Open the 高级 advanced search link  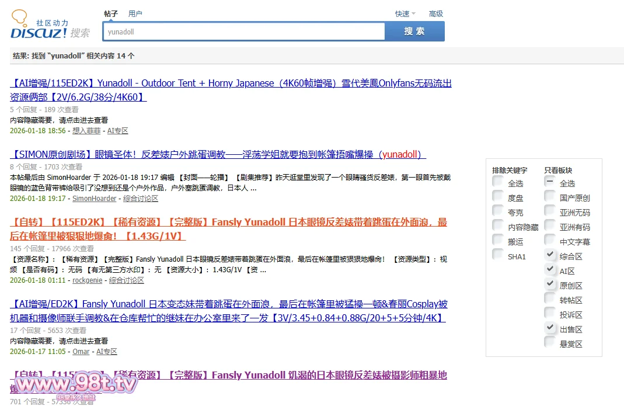click(x=436, y=13)
